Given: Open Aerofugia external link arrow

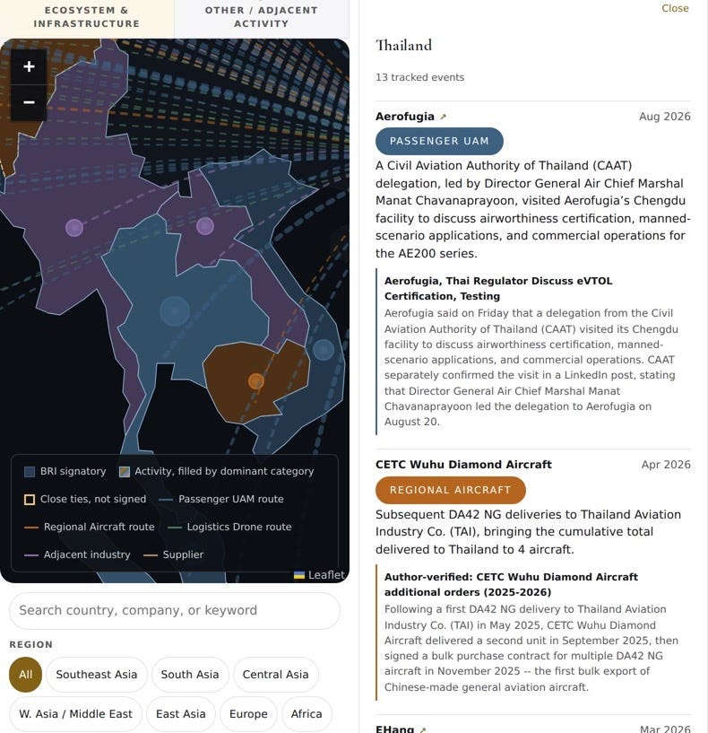Looking at the screenshot, I should 444,117.
